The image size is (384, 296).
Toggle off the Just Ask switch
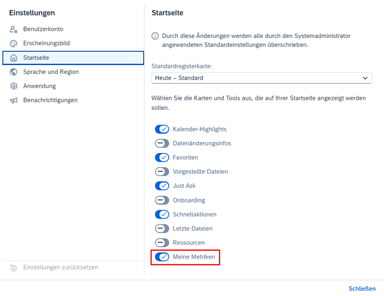(x=162, y=186)
